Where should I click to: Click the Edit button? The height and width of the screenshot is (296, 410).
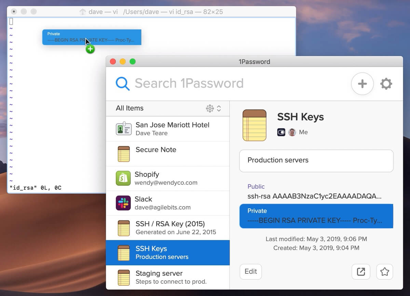(250, 271)
